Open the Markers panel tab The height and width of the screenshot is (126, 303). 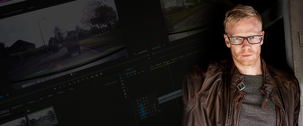[60, 92]
